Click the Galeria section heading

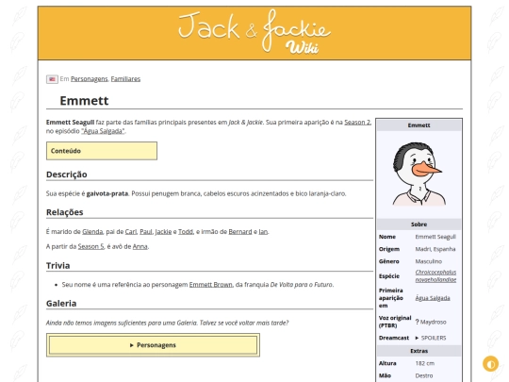pyautogui.click(x=61, y=304)
